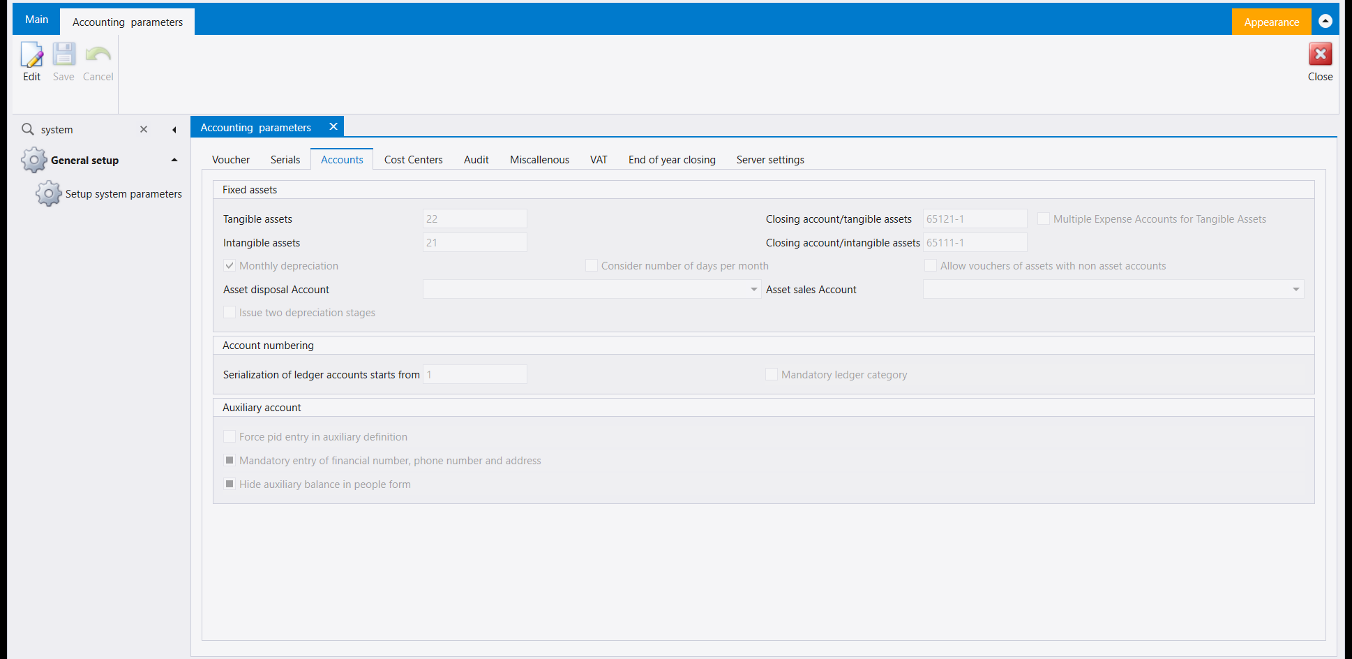Toggle Hide auxiliary balance in people form

230,484
